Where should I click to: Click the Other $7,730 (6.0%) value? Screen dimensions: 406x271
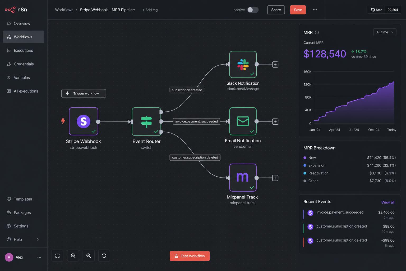[382, 181]
